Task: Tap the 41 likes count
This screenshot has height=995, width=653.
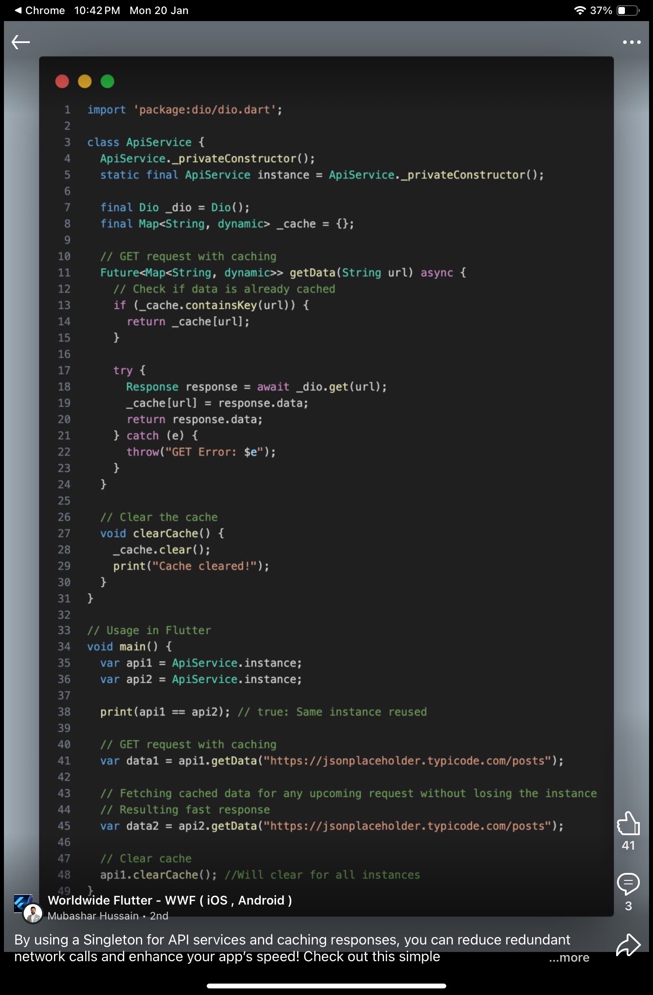Action: click(628, 845)
